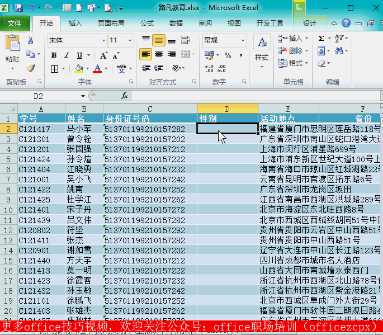Toggle Italic formatting
The width and height of the screenshot is (383, 335).
tap(67, 55)
